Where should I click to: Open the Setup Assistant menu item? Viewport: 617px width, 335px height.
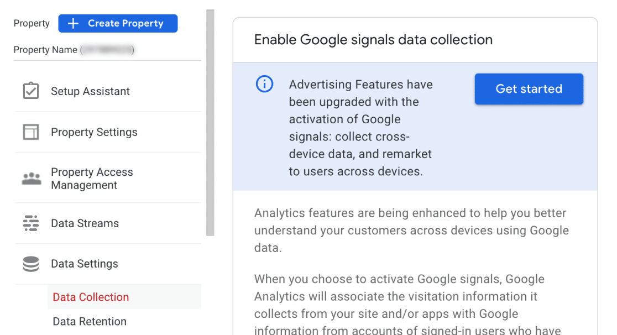[x=90, y=91]
